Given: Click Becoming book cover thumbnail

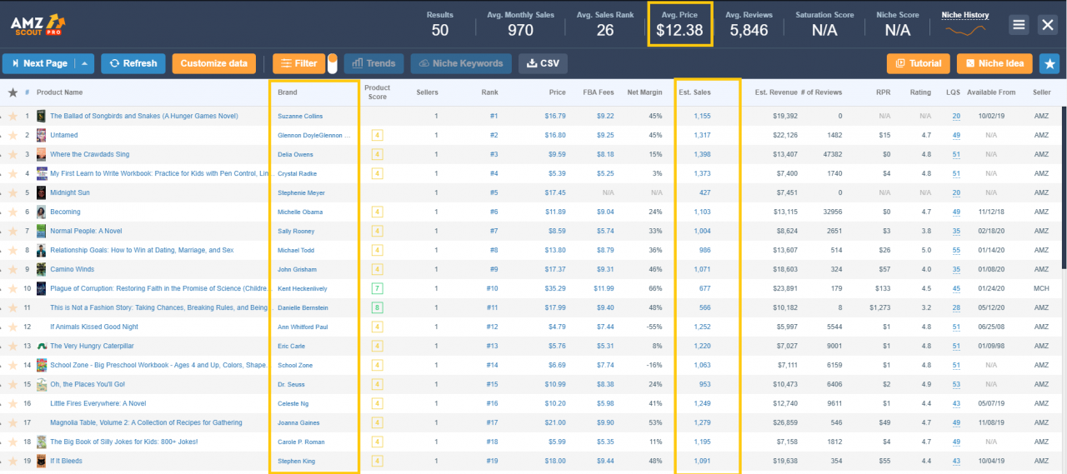Looking at the screenshot, I should pyautogui.click(x=42, y=212).
